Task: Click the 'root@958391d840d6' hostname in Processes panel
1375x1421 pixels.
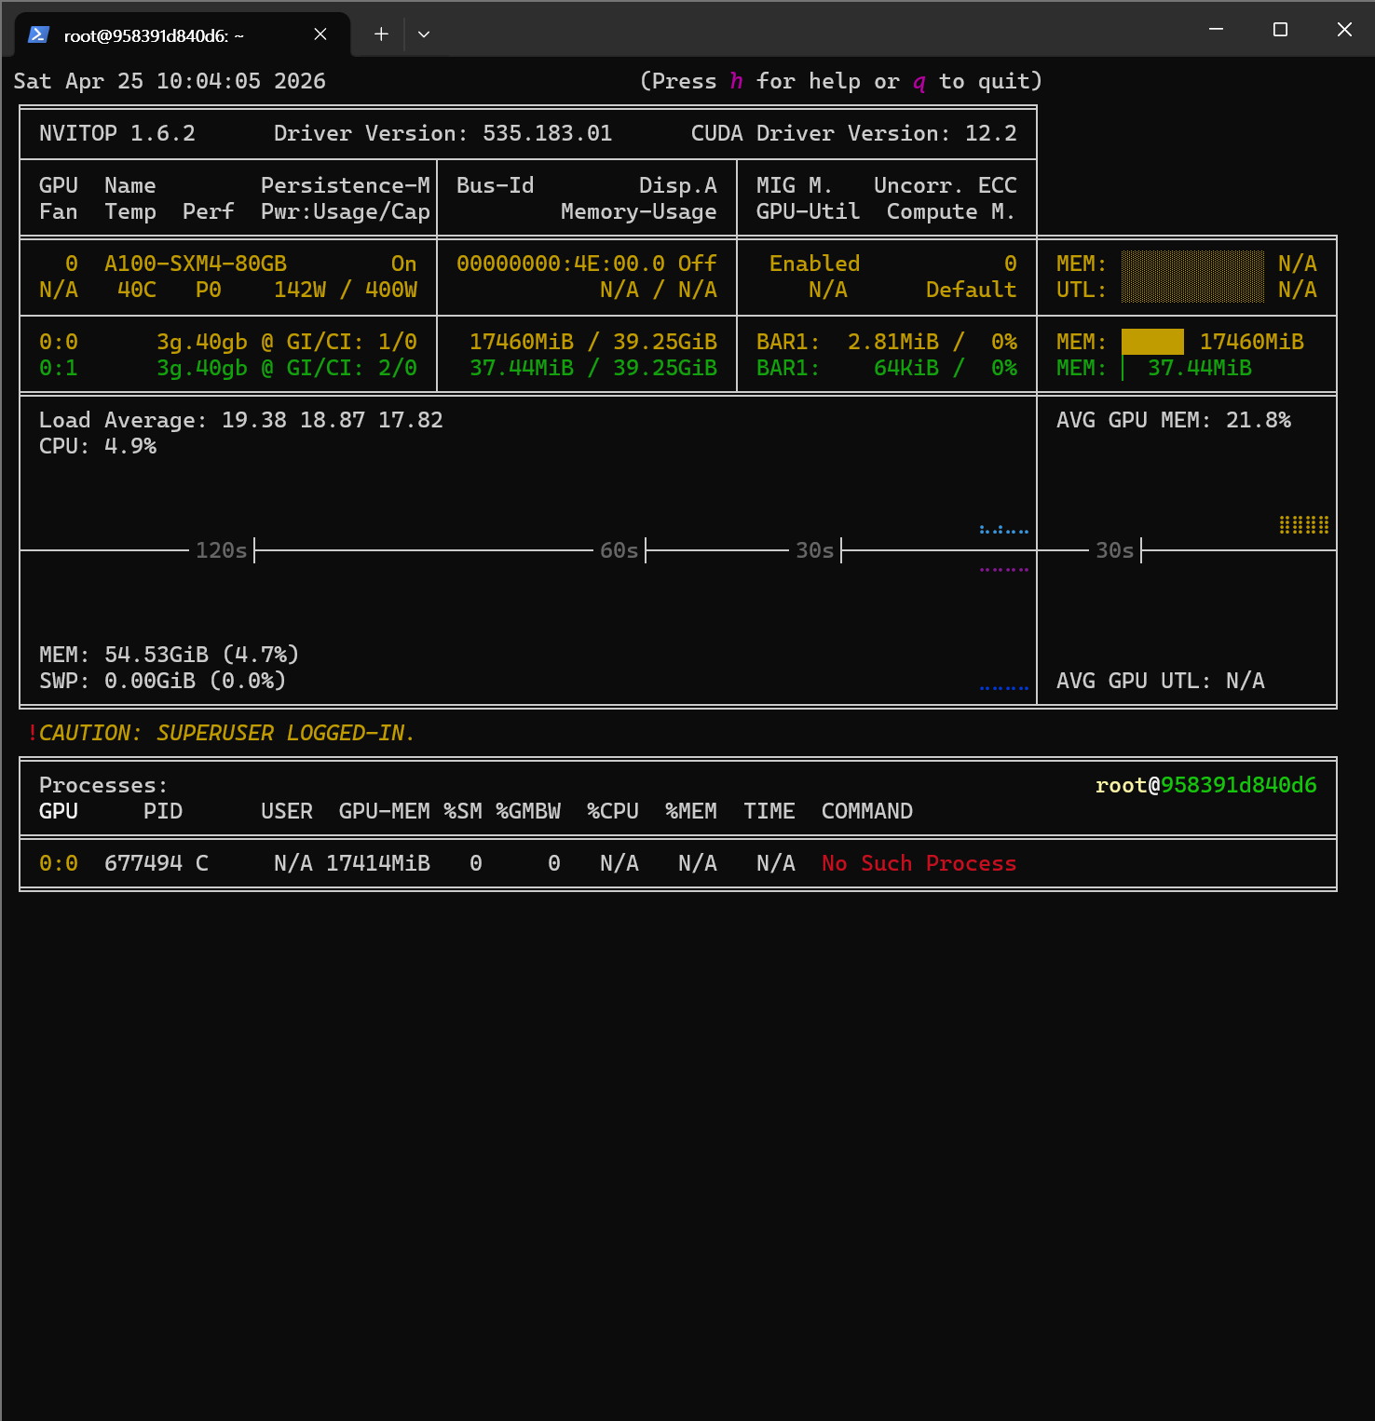Action: (x=1206, y=785)
